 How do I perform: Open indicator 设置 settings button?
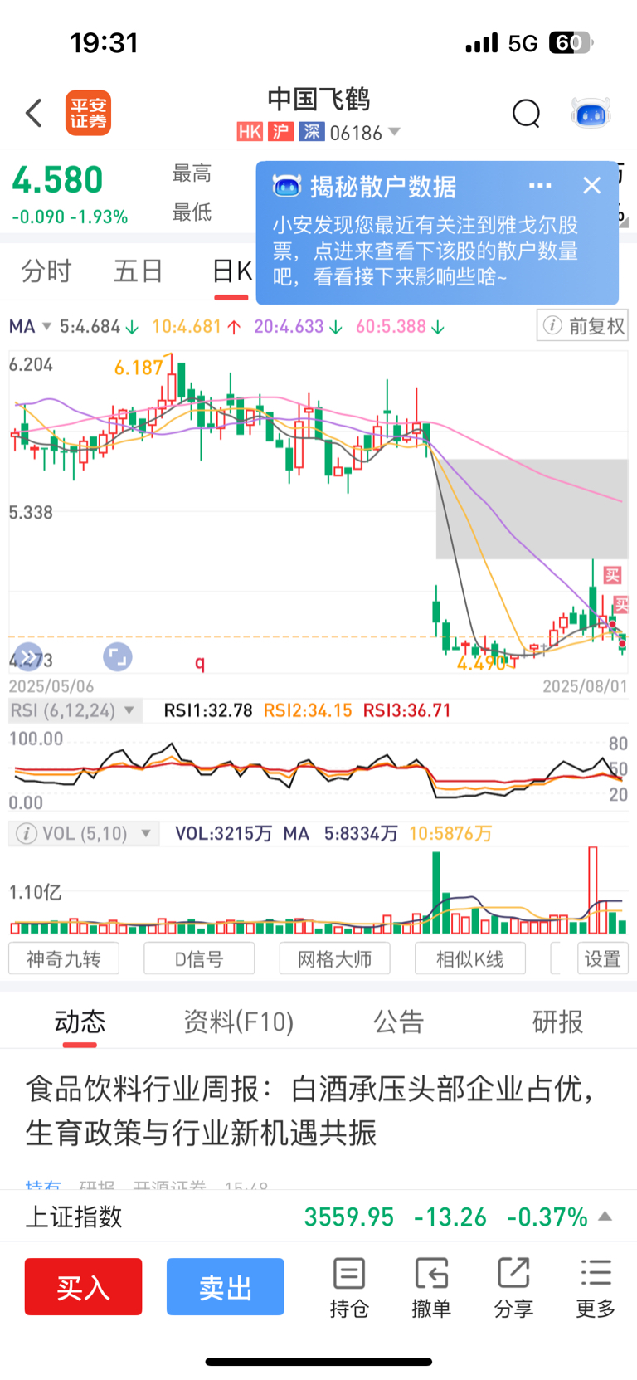(603, 958)
